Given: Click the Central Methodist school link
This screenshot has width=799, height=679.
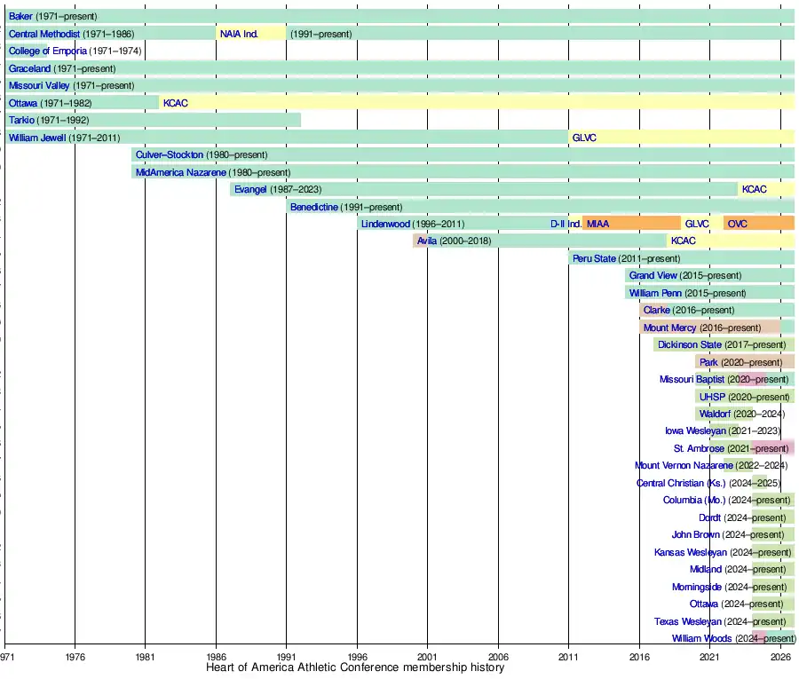Looking at the screenshot, I should click(44, 34).
